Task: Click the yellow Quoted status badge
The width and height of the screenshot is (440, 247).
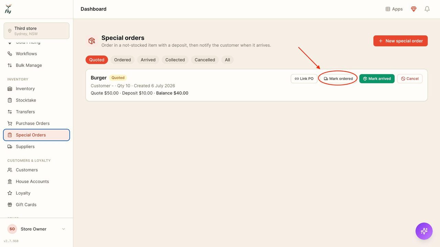Action: (118, 78)
